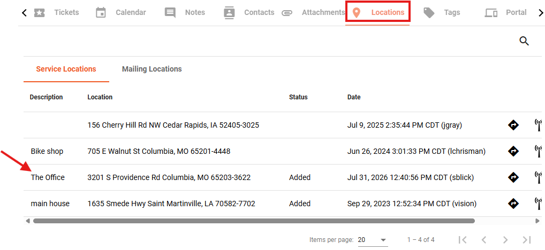
Task: Open the Attachments tab
Action: click(313, 12)
